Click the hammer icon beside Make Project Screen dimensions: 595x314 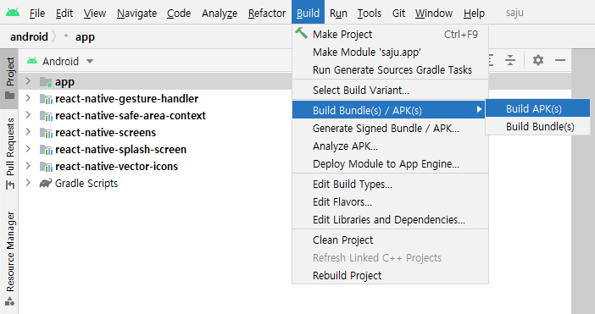coord(301,33)
